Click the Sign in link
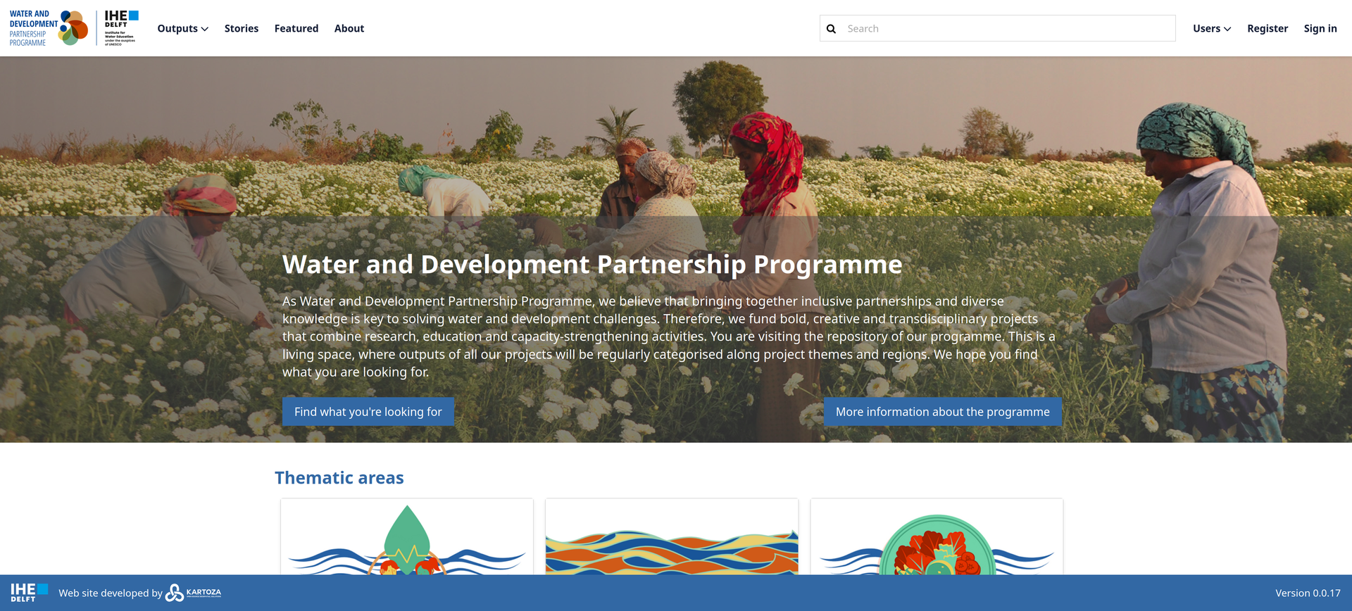 coord(1320,29)
